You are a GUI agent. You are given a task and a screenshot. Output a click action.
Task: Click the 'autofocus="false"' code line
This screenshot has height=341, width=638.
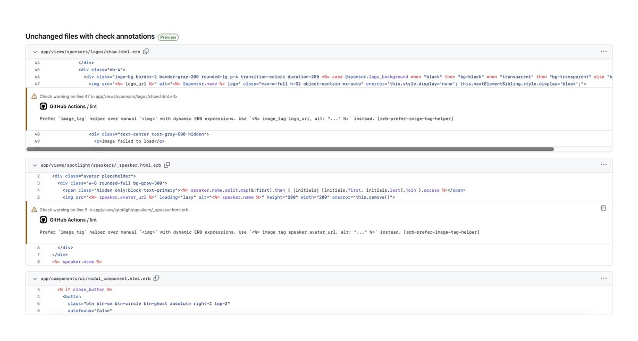[90, 310]
